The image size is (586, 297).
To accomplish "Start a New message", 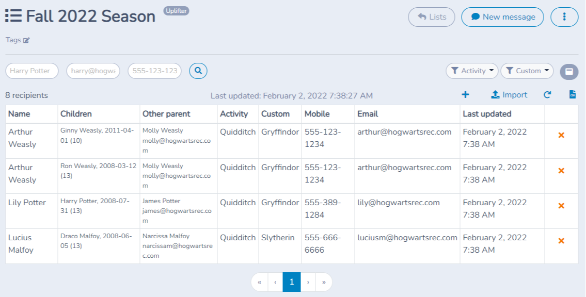I will click(503, 17).
